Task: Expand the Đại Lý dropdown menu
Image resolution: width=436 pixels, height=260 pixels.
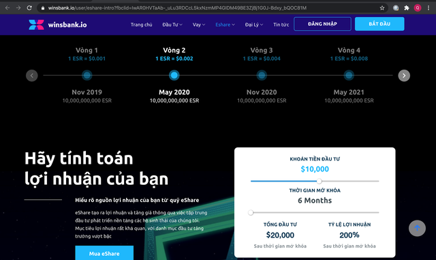Action: (254, 25)
